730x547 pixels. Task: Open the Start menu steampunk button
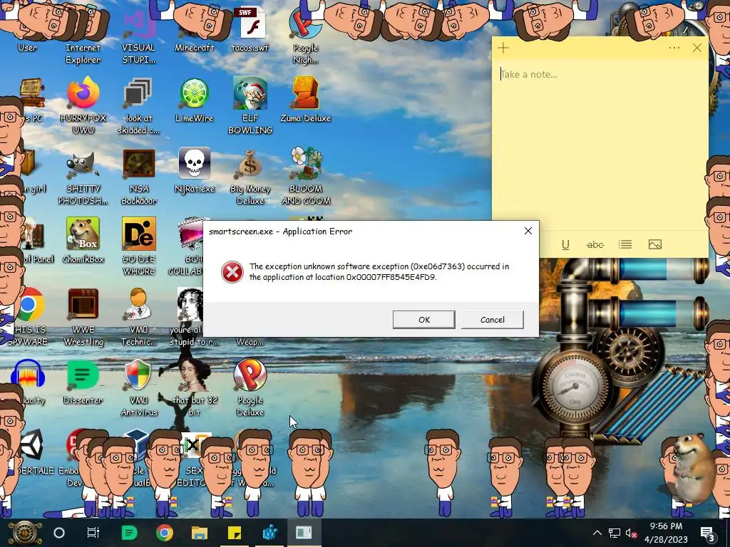[x=25, y=533]
